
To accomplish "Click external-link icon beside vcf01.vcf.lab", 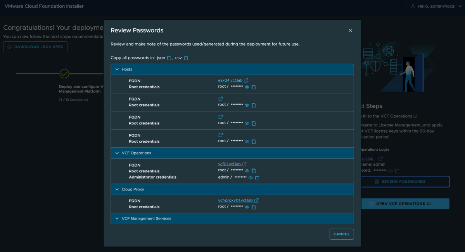I will click(x=244, y=164).
